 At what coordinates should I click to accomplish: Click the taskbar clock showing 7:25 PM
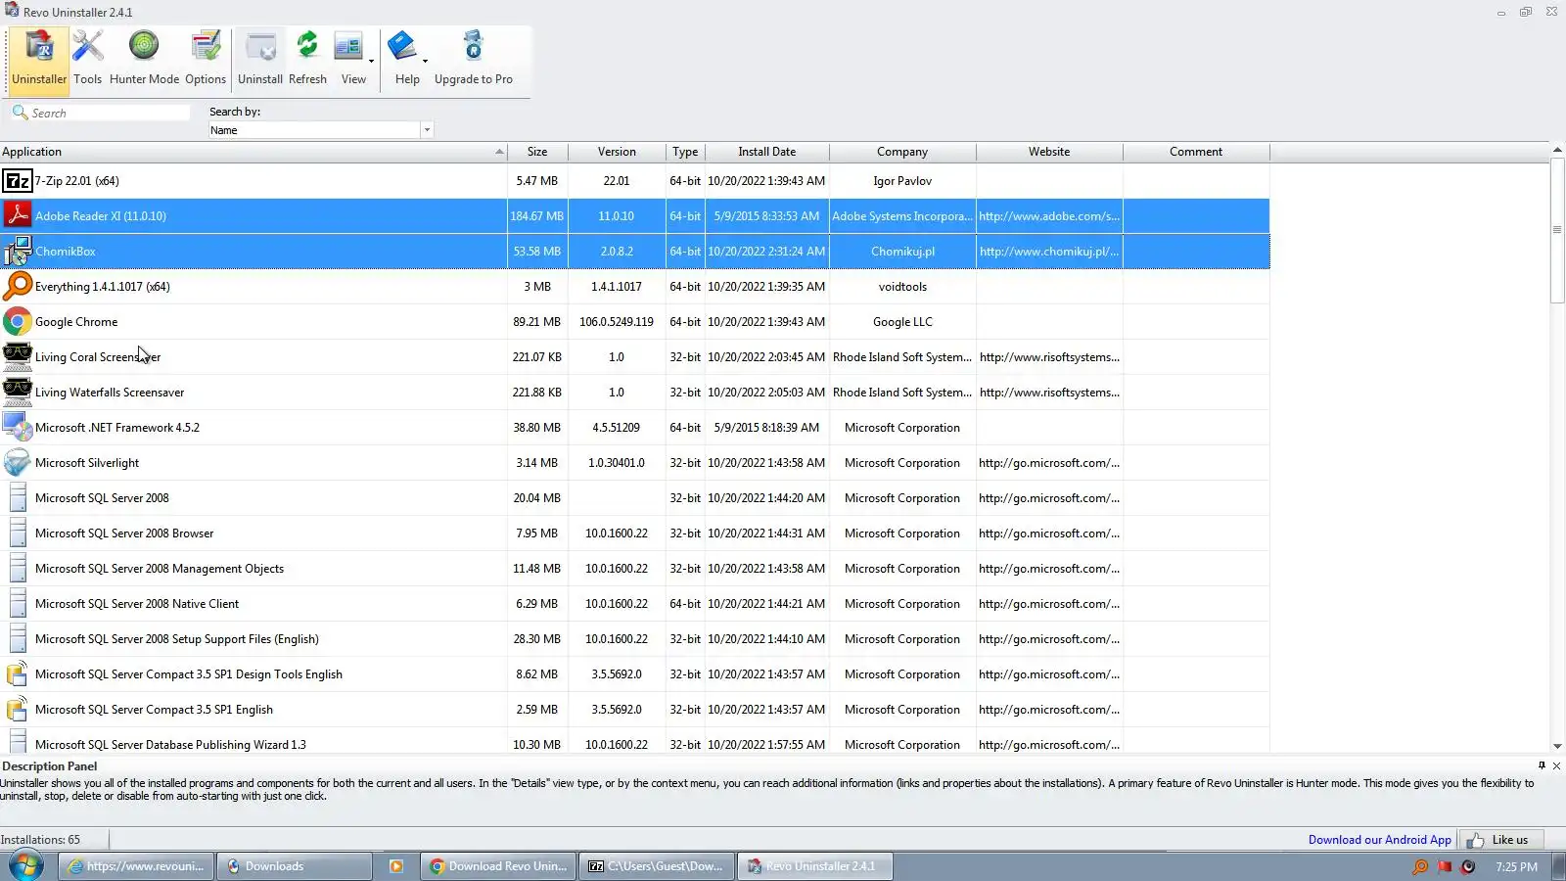point(1516,866)
